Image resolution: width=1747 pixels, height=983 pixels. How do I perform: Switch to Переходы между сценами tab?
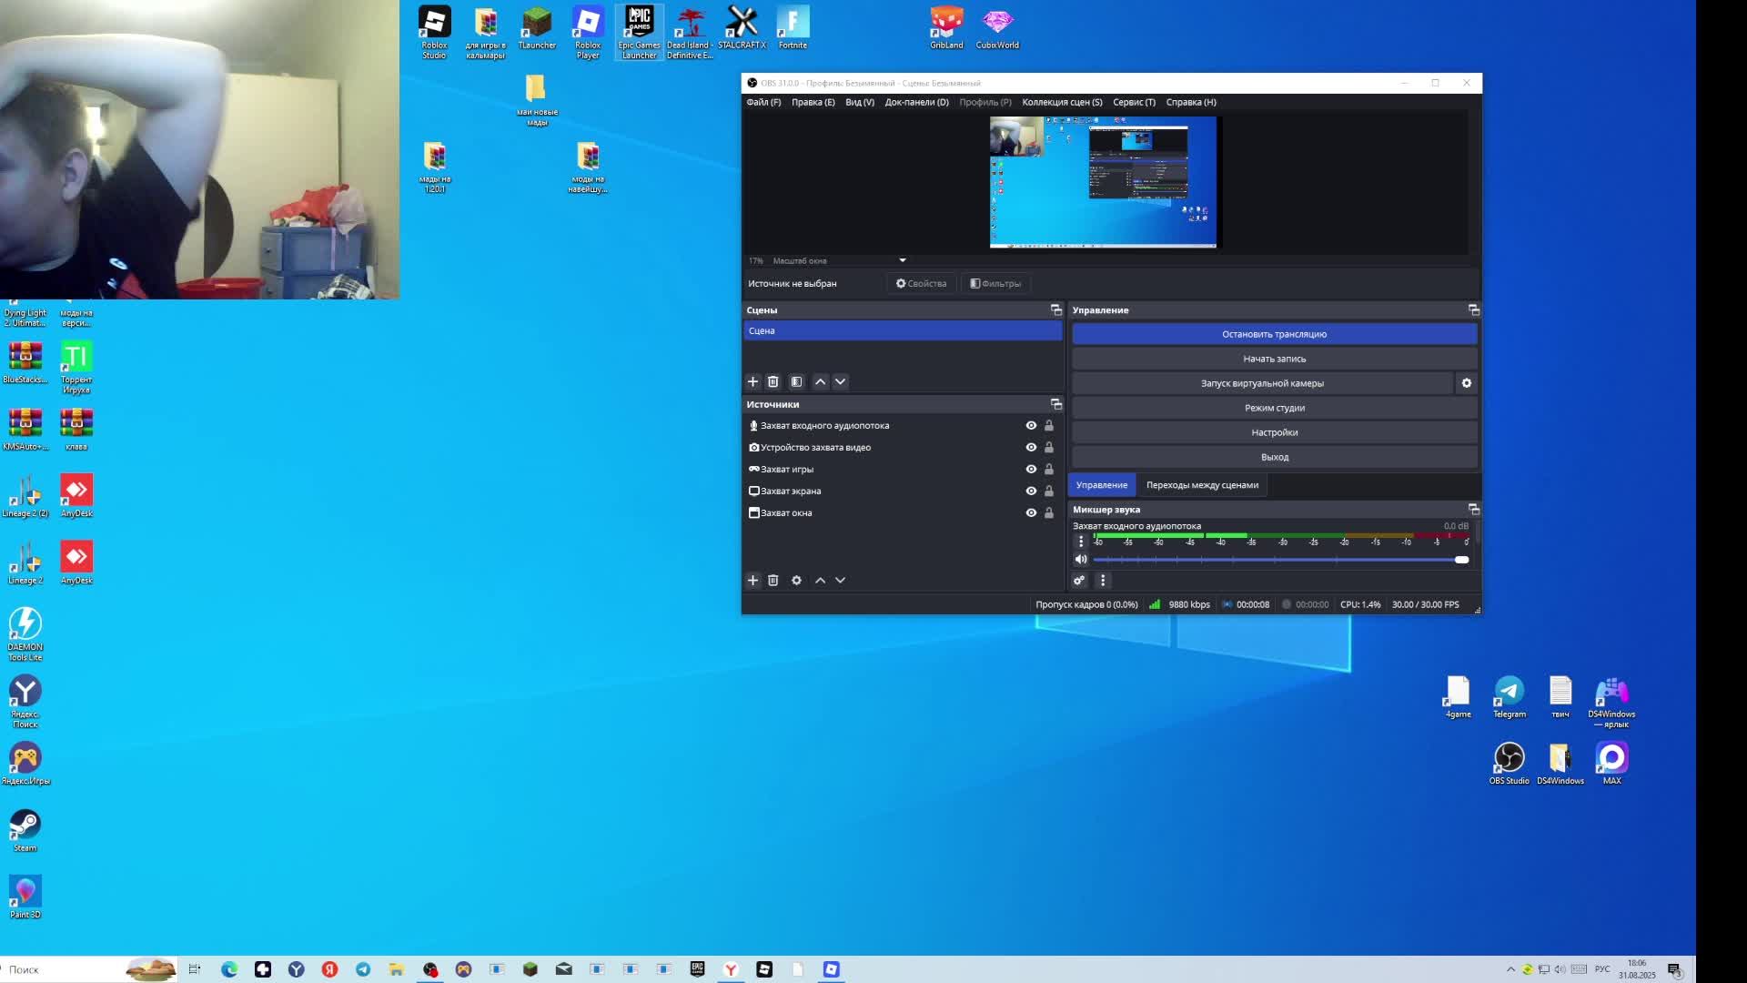click(1202, 485)
